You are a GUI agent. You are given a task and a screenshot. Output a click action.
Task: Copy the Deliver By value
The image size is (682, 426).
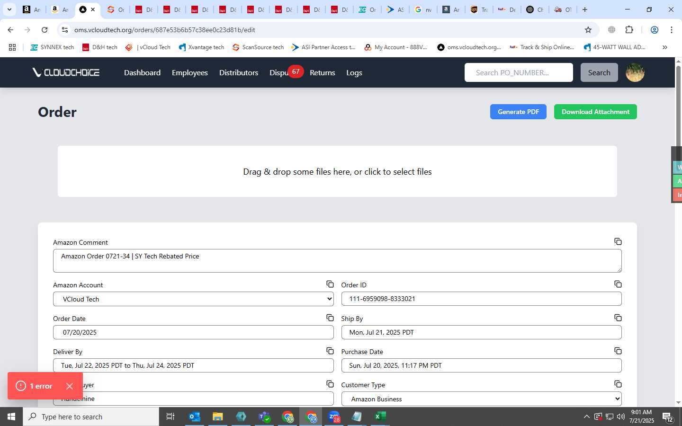tap(330, 351)
